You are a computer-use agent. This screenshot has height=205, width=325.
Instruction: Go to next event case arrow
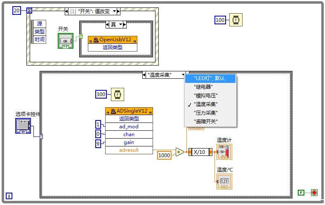pos(118,11)
